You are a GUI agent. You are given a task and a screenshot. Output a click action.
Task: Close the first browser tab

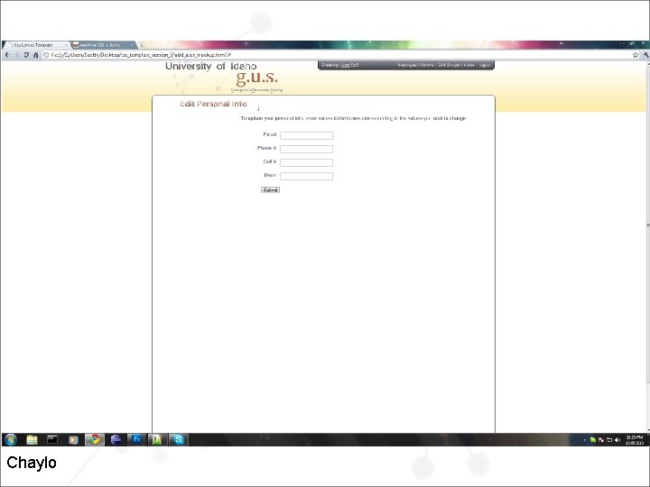click(x=66, y=45)
